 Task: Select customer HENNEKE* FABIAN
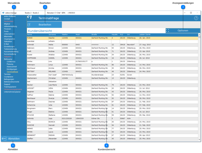pyautogui.click(x=113, y=135)
